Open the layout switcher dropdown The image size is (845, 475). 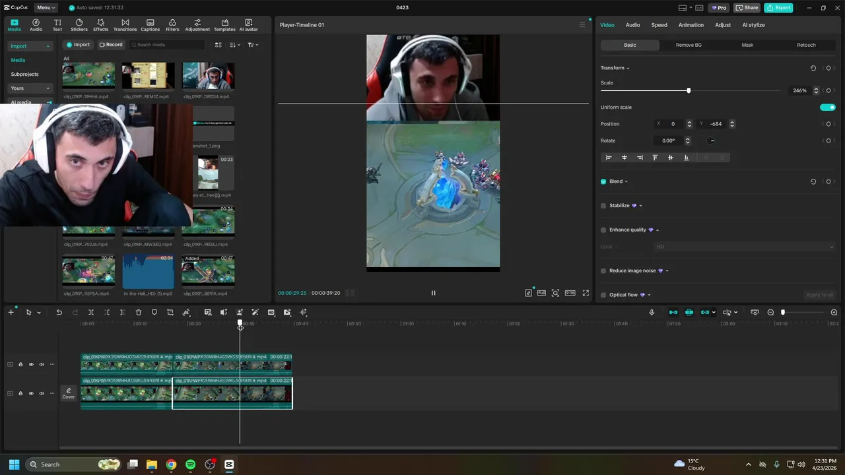[687, 8]
